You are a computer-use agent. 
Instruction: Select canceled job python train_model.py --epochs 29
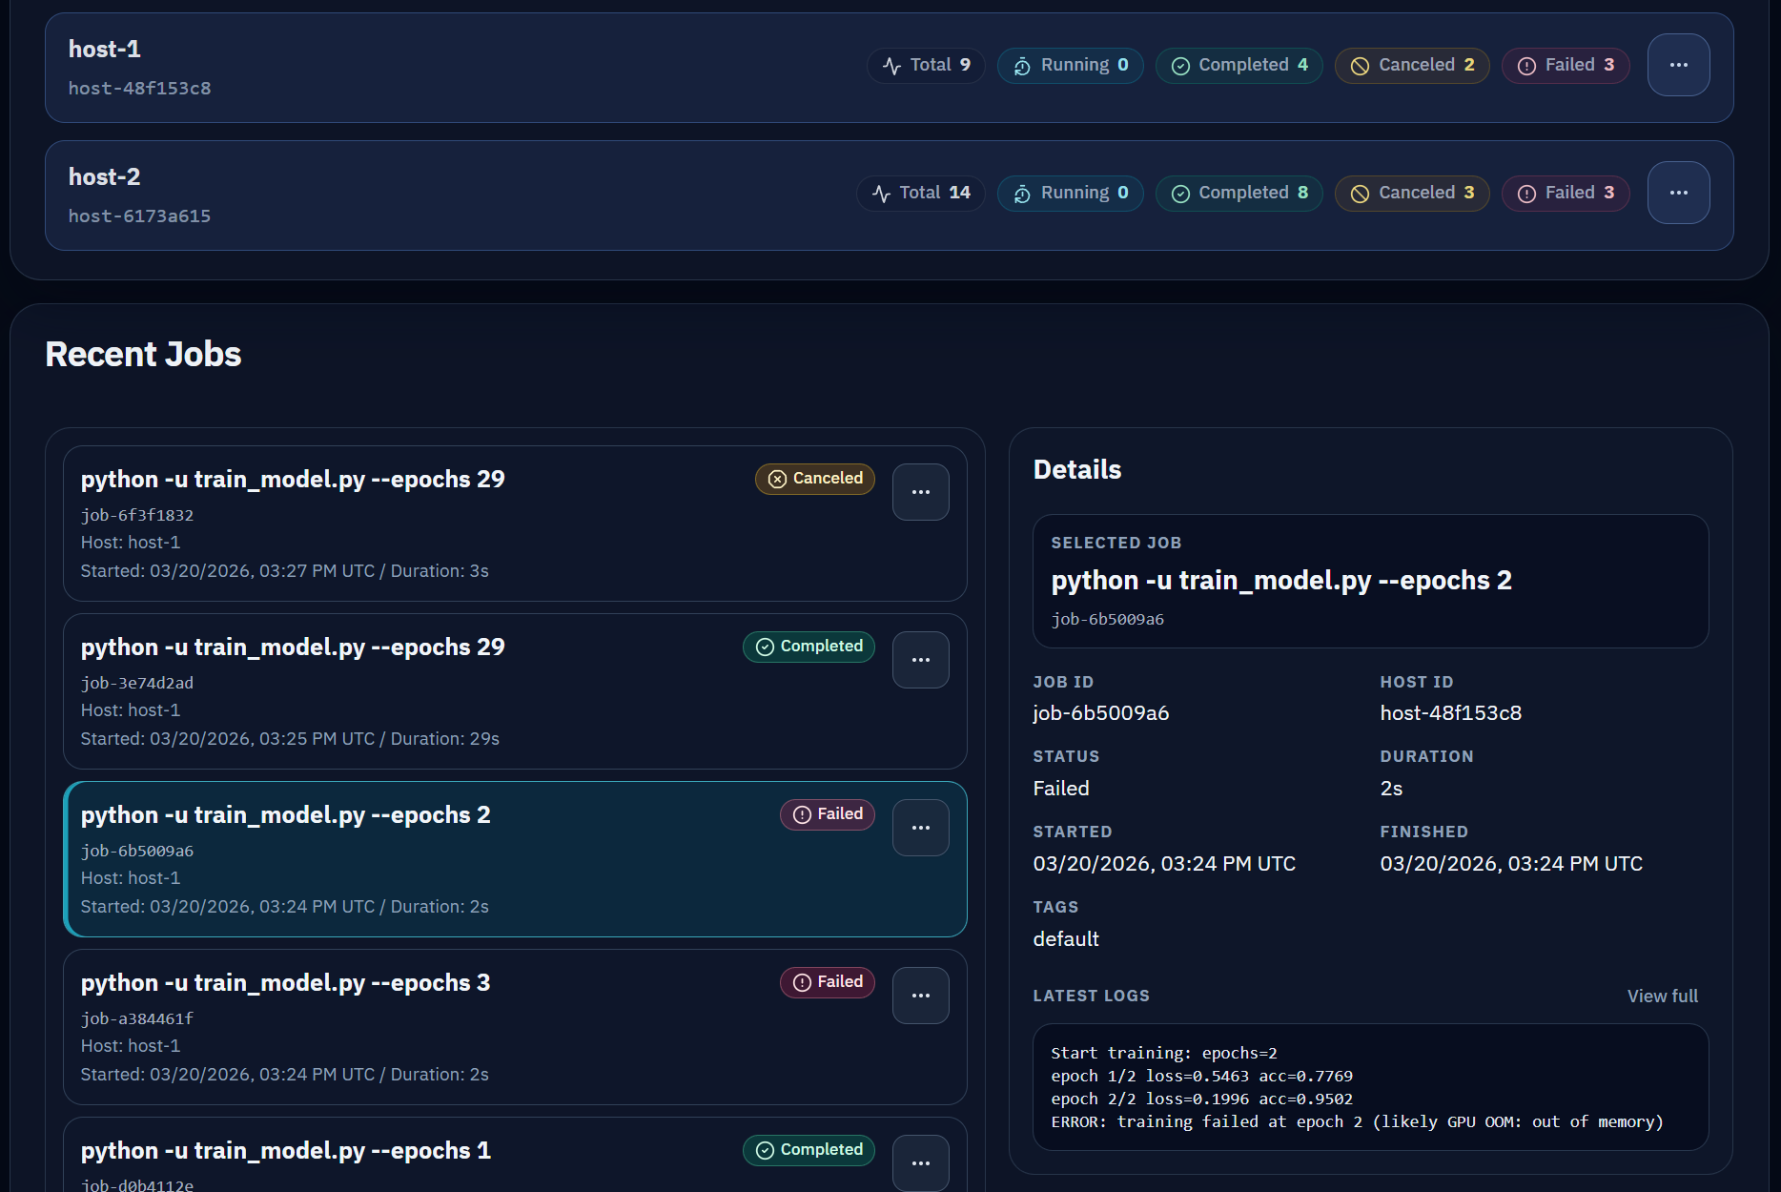tap(515, 524)
